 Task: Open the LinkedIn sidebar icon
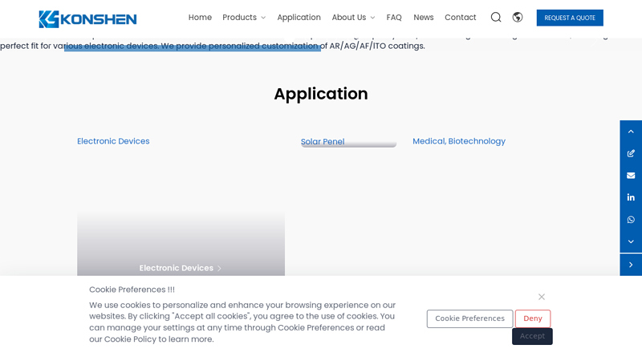click(x=631, y=197)
